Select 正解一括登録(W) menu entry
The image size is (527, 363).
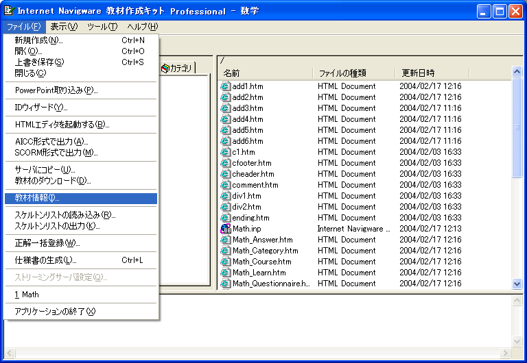tap(81, 243)
